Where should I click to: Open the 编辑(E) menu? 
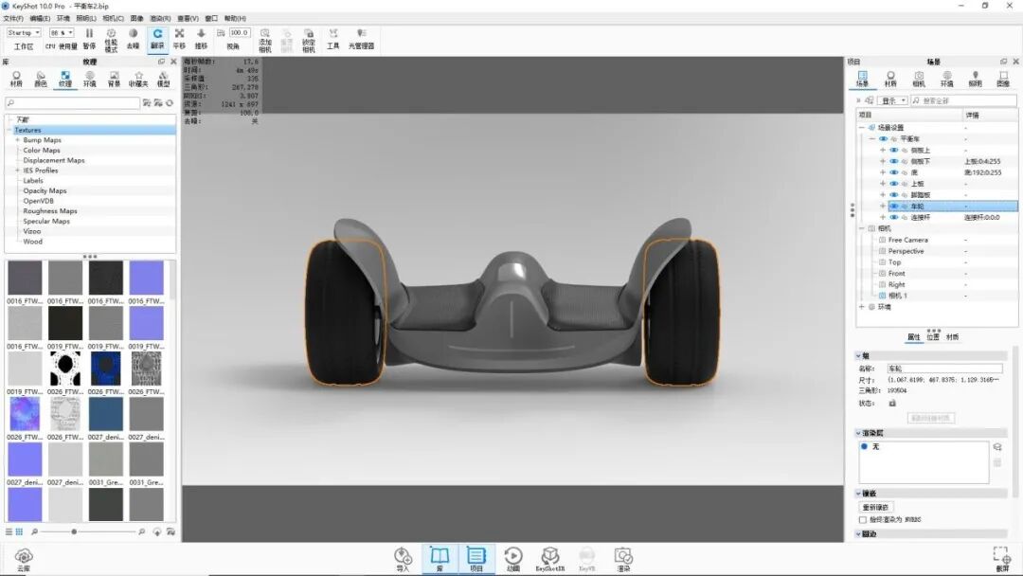(40, 18)
